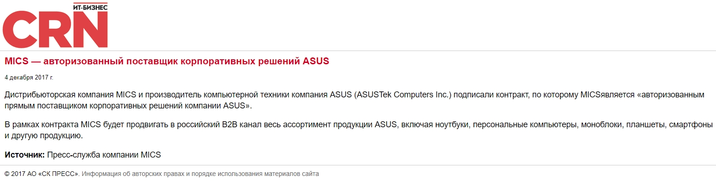Click the © 2017 АО «СК ПРЕСС» notice
Screen dimensions: 716x181
42,174
